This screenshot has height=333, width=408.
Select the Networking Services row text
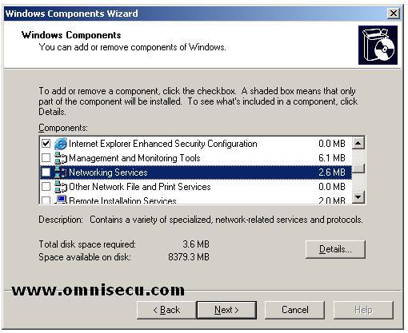[108, 172]
